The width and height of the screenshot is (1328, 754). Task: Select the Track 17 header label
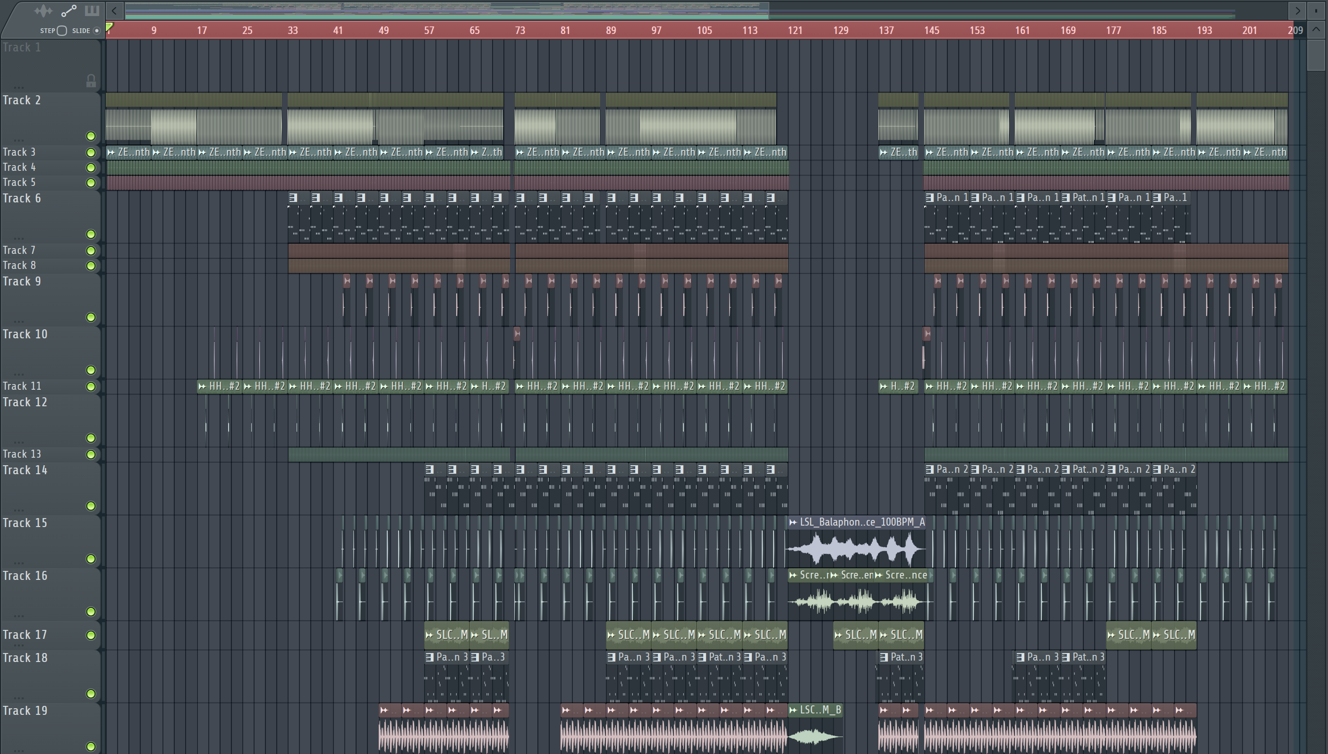[25, 634]
